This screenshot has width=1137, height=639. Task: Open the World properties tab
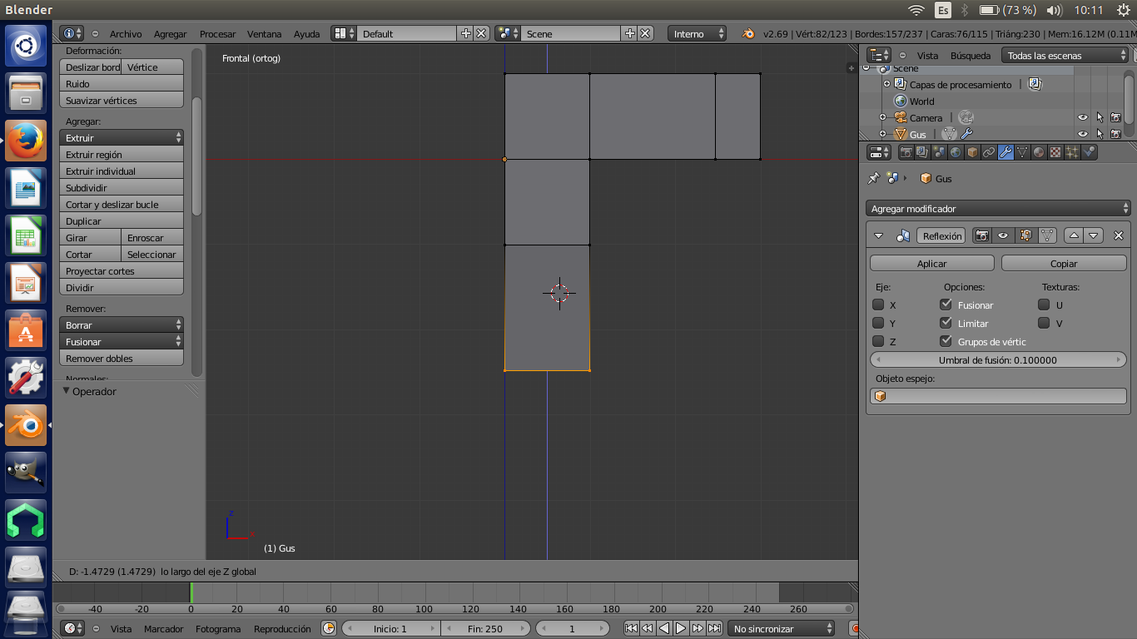956,152
